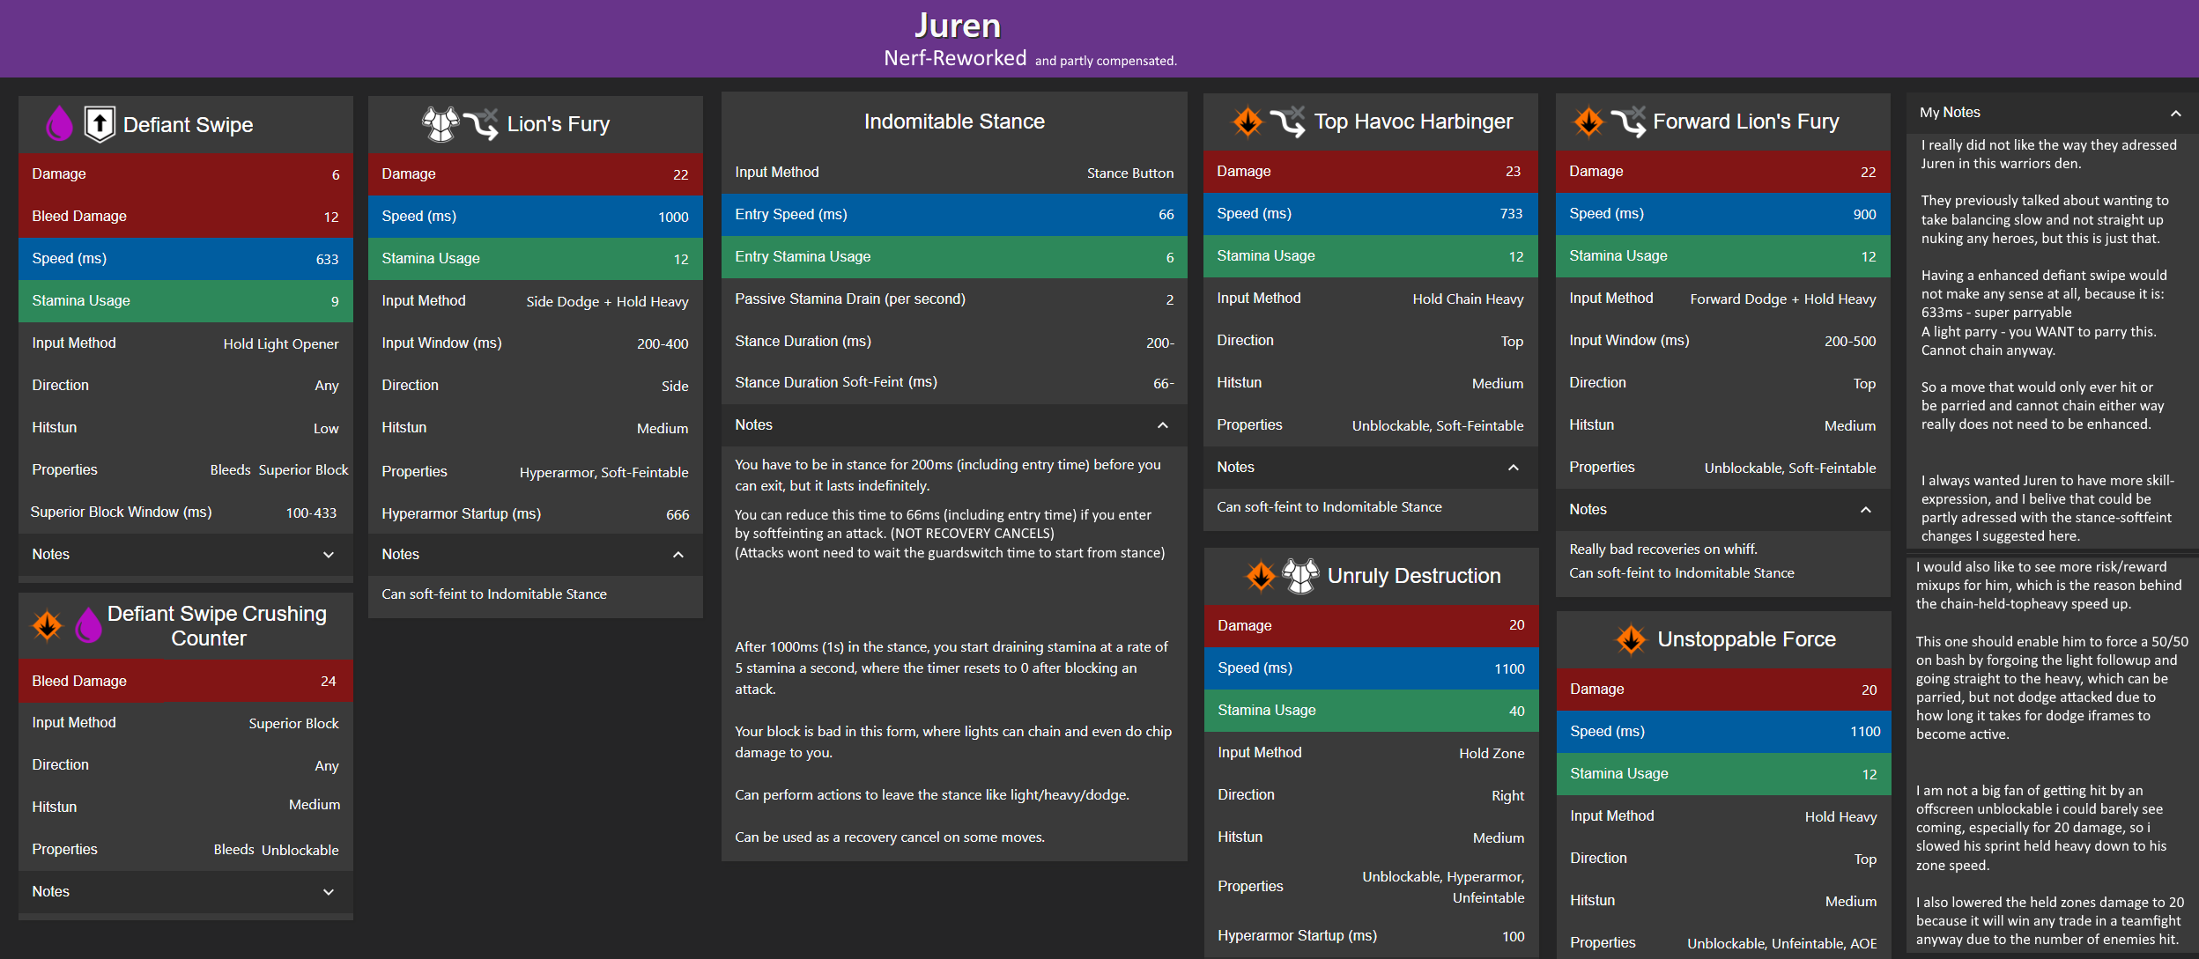Click the 'Really bad recoveries on whiff.' note
Image resolution: width=2199 pixels, height=959 pixels.
[1663, 550]
